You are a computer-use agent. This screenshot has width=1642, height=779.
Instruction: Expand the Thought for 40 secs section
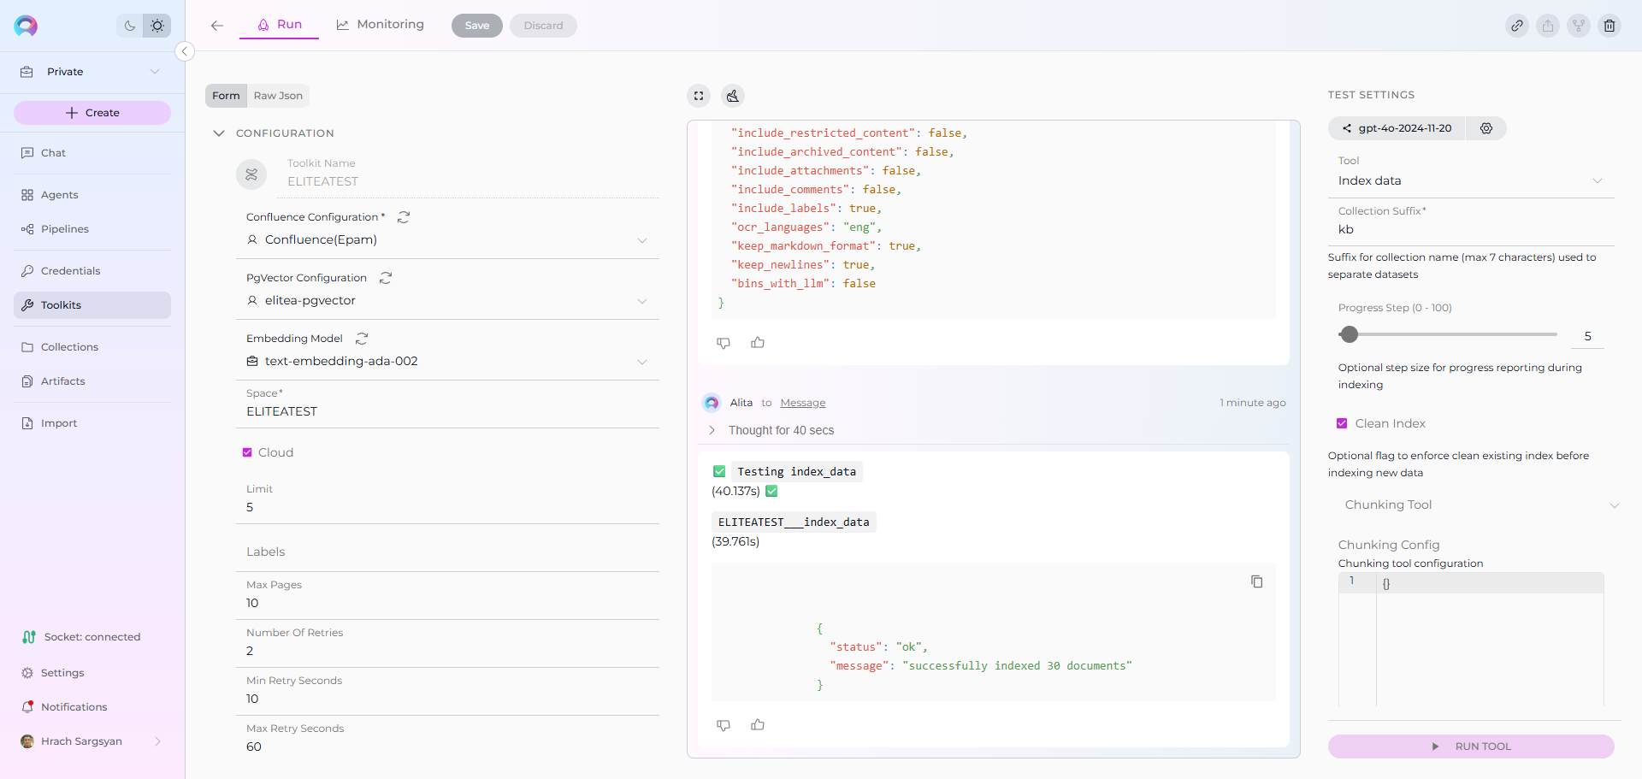[x=712, y=430]
